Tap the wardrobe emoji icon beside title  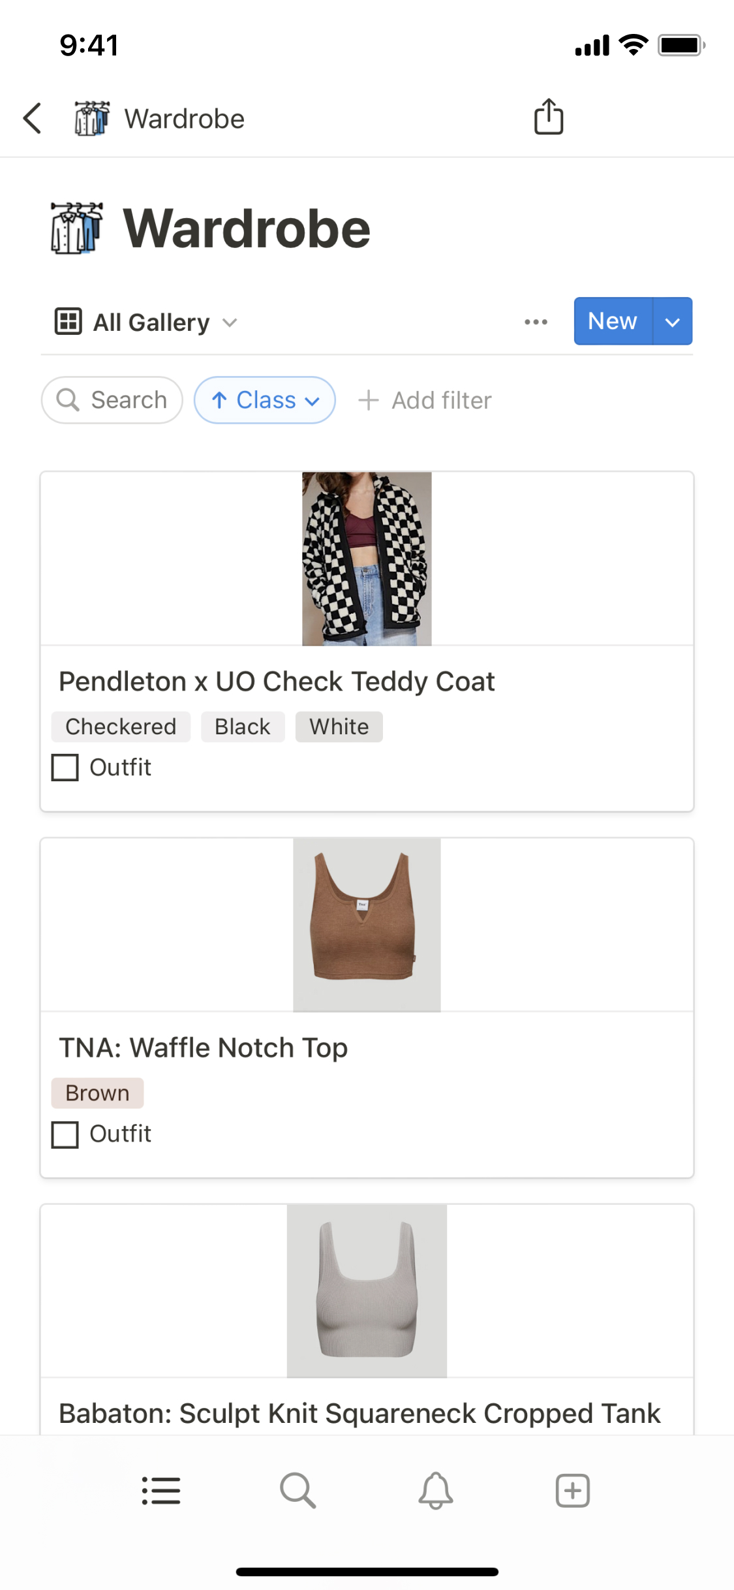pos(77,228)
